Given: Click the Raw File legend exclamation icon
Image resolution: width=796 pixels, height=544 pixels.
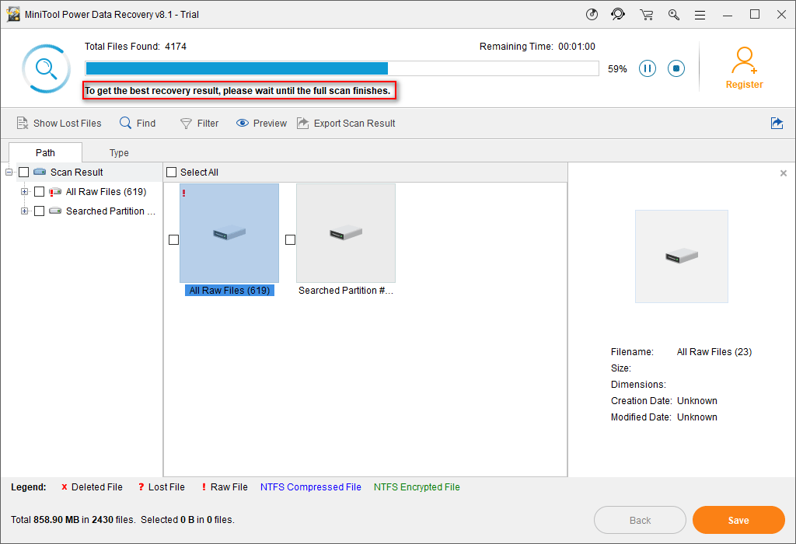Looking at the screenshot, I should click(204, 487).
